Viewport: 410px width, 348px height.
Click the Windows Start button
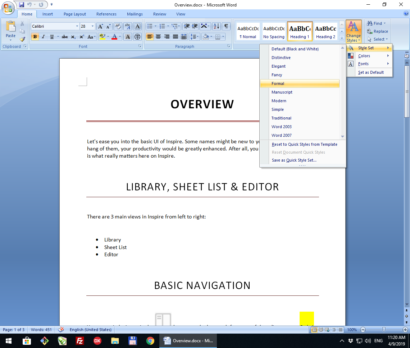click(9, 341)
